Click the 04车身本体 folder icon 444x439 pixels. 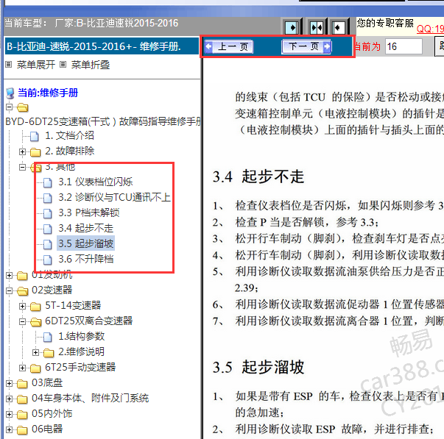click(x=22, y=399)
